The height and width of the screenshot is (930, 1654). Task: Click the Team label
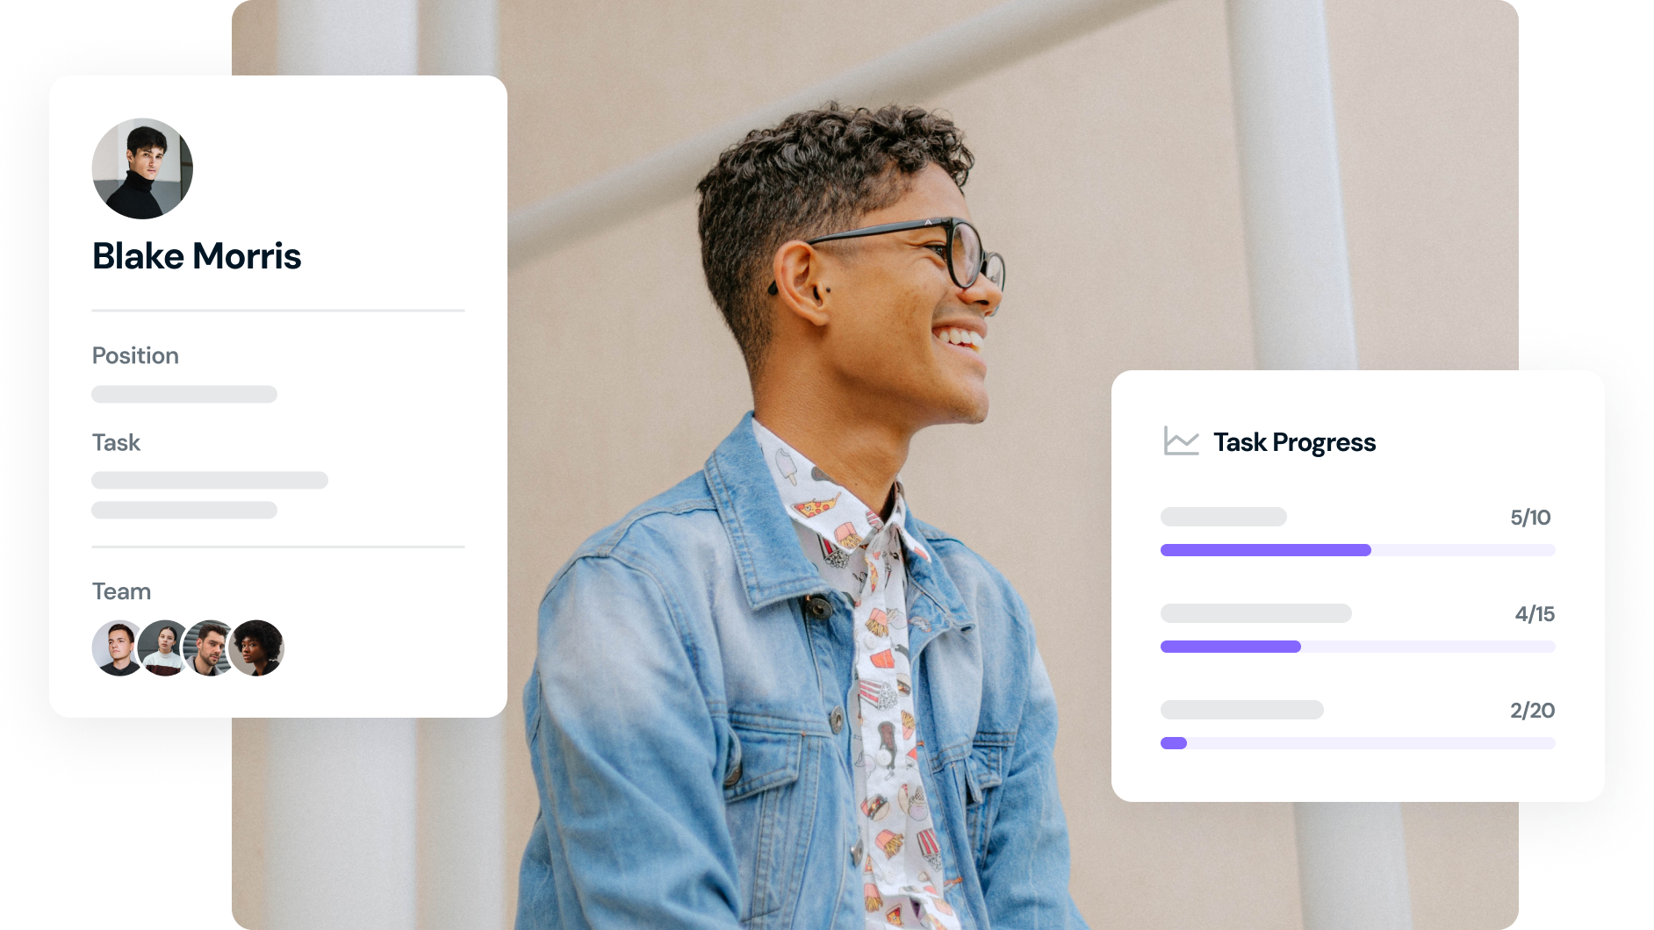pos(121,591)
